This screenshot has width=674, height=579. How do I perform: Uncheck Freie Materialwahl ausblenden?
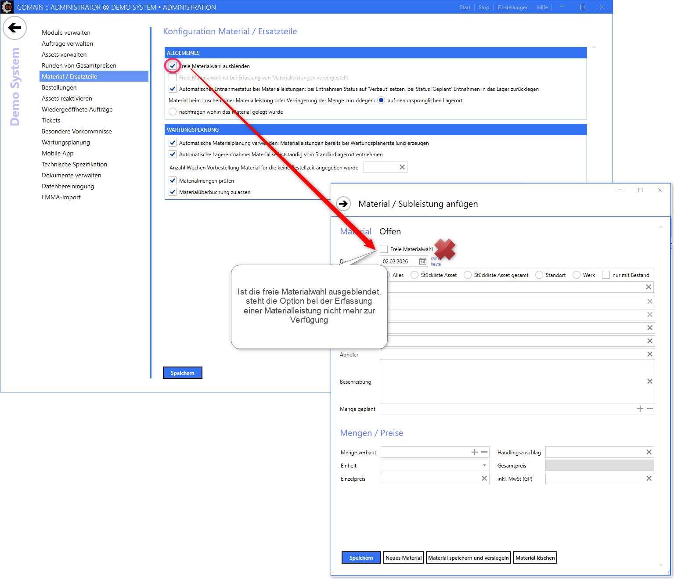click(x=173, y=66)
